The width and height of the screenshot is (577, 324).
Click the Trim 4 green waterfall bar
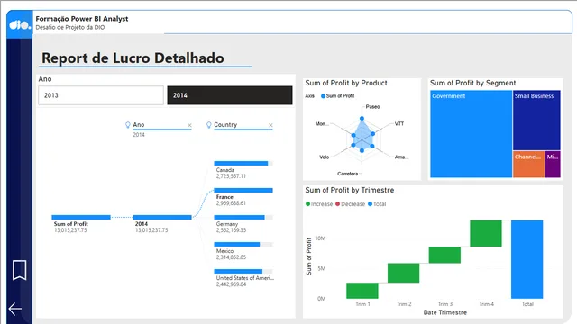point(486,233)
